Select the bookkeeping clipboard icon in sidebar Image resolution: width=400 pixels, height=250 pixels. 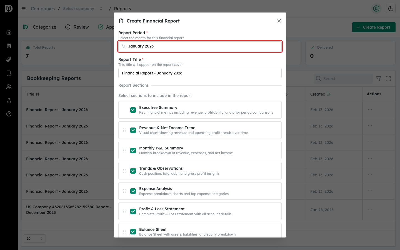pyautogui.click(x=9, y=46)
